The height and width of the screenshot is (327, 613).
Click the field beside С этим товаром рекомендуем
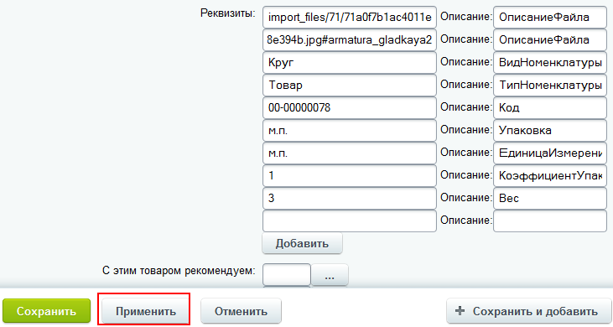[287, 275]
